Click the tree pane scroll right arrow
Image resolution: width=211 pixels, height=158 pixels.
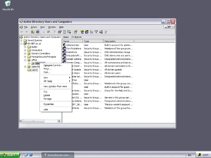(59, 121)
